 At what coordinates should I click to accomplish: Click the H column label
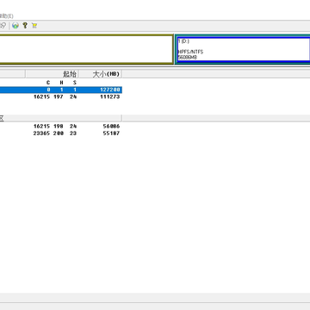(61, 83)
